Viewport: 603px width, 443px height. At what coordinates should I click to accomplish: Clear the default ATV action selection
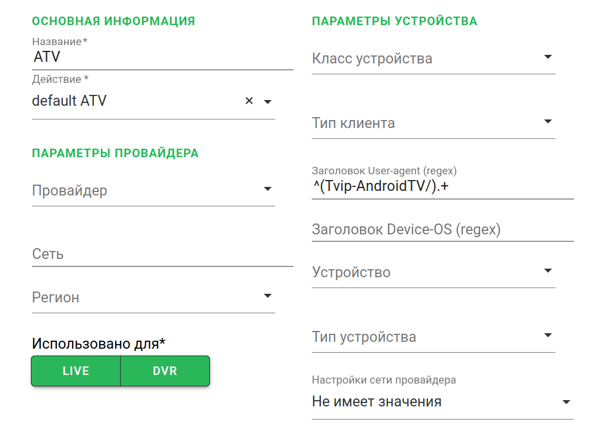click(249, 101)
